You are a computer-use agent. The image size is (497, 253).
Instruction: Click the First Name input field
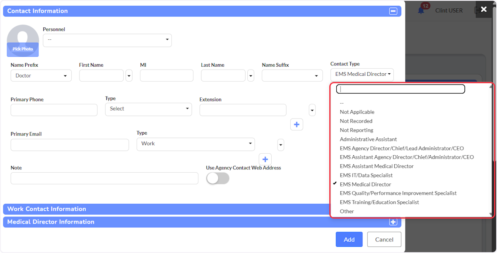pos(101,75)
